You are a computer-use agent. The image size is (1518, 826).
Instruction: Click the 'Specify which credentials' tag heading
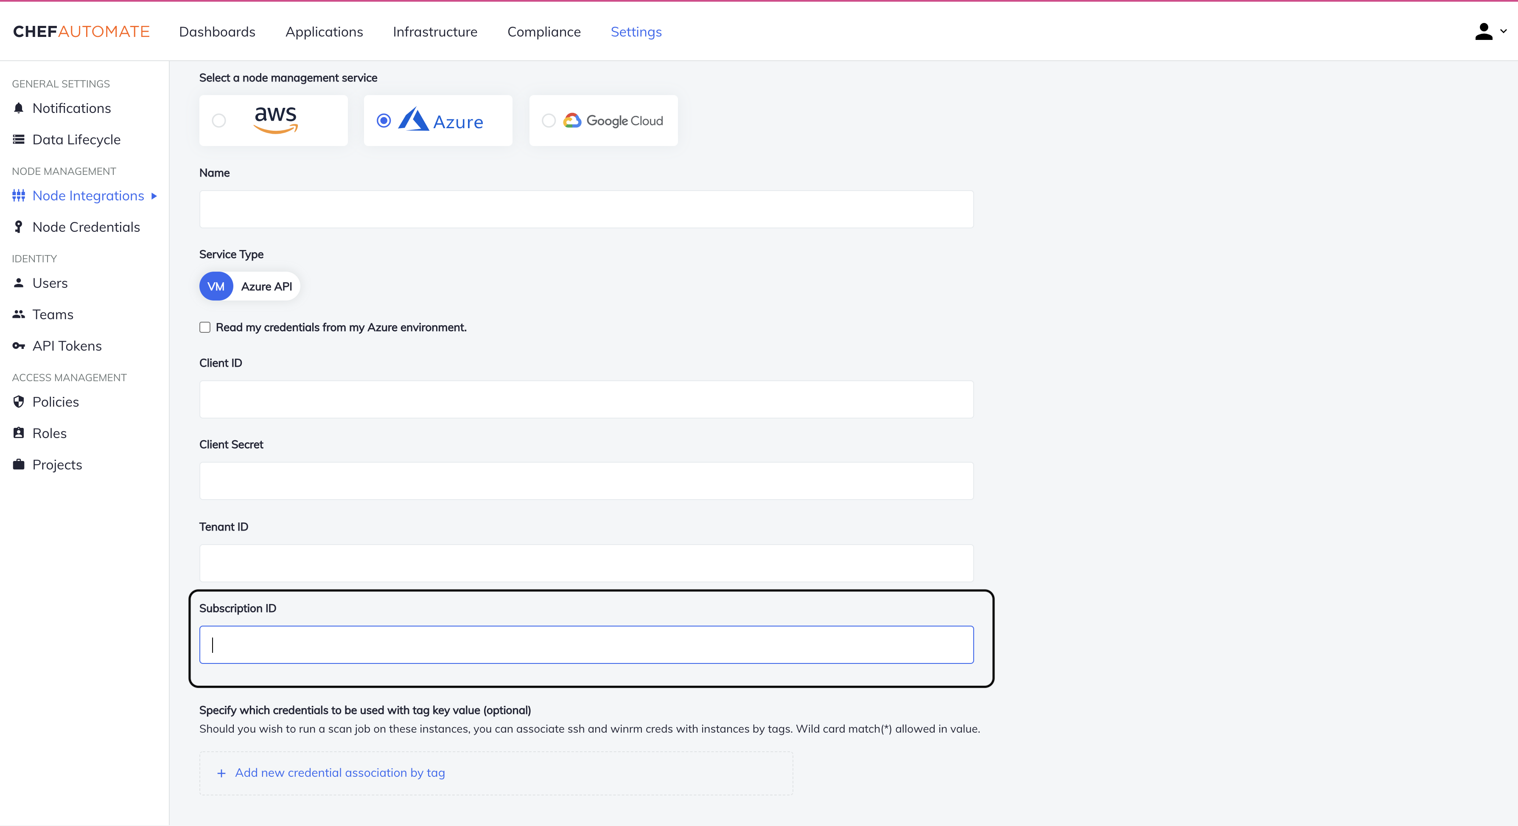pos(365,711)
